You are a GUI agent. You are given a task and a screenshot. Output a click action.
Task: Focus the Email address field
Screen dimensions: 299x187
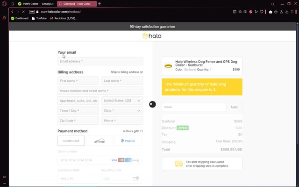(100, 61)
